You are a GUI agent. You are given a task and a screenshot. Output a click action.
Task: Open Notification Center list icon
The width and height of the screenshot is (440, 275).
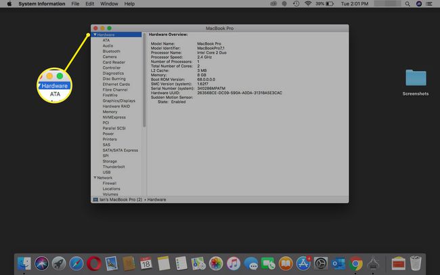pos(428,4)
